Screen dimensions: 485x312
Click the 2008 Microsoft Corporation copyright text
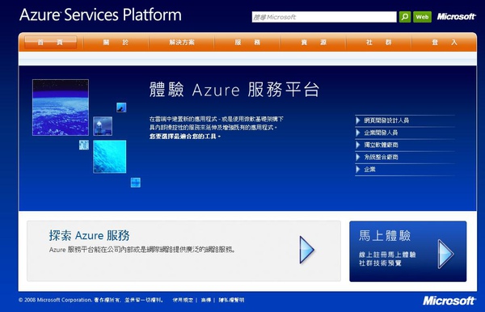pos(91,300)
